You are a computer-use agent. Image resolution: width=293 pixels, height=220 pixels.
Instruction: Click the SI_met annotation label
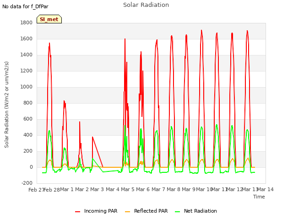click(49, 19)
